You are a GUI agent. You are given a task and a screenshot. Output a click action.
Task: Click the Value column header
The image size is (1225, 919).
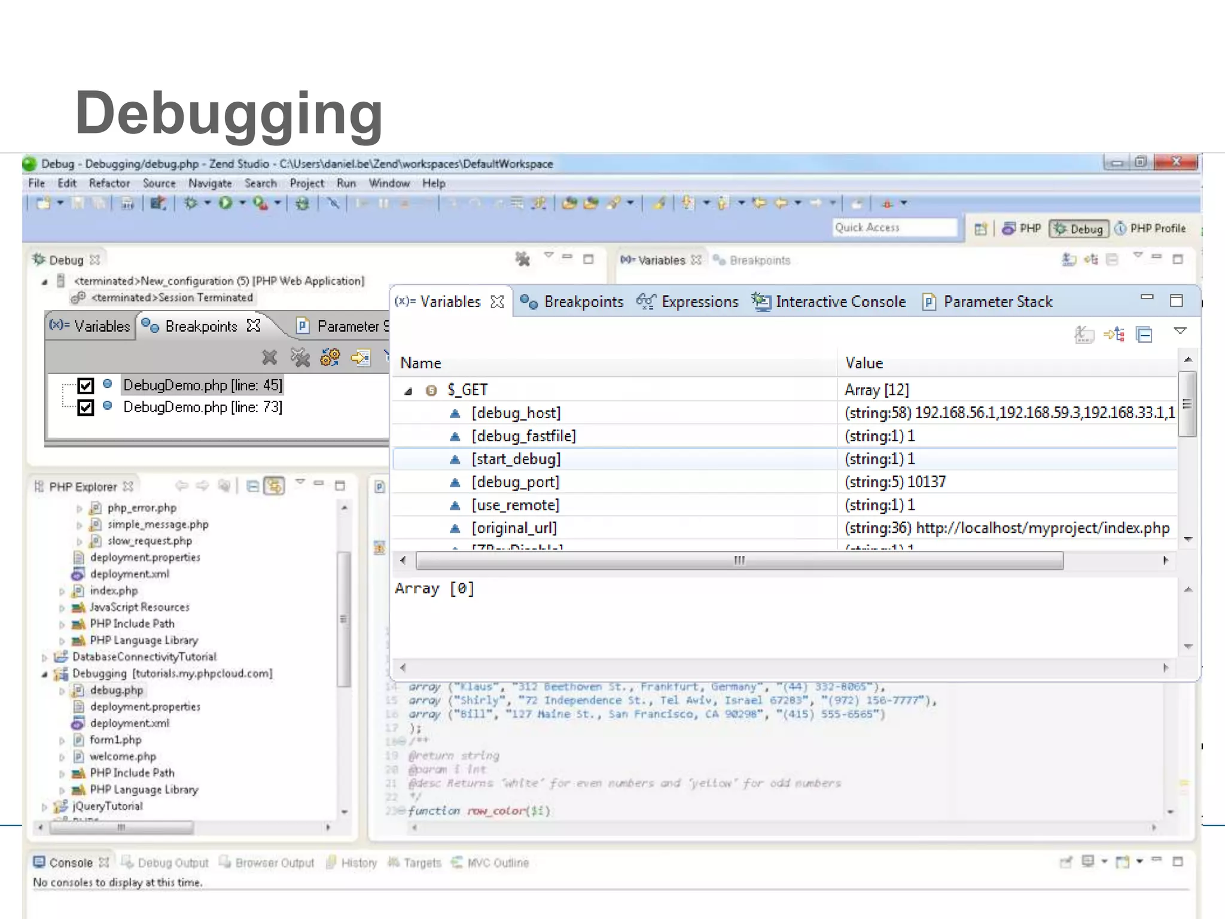(x=1007, y=363)
